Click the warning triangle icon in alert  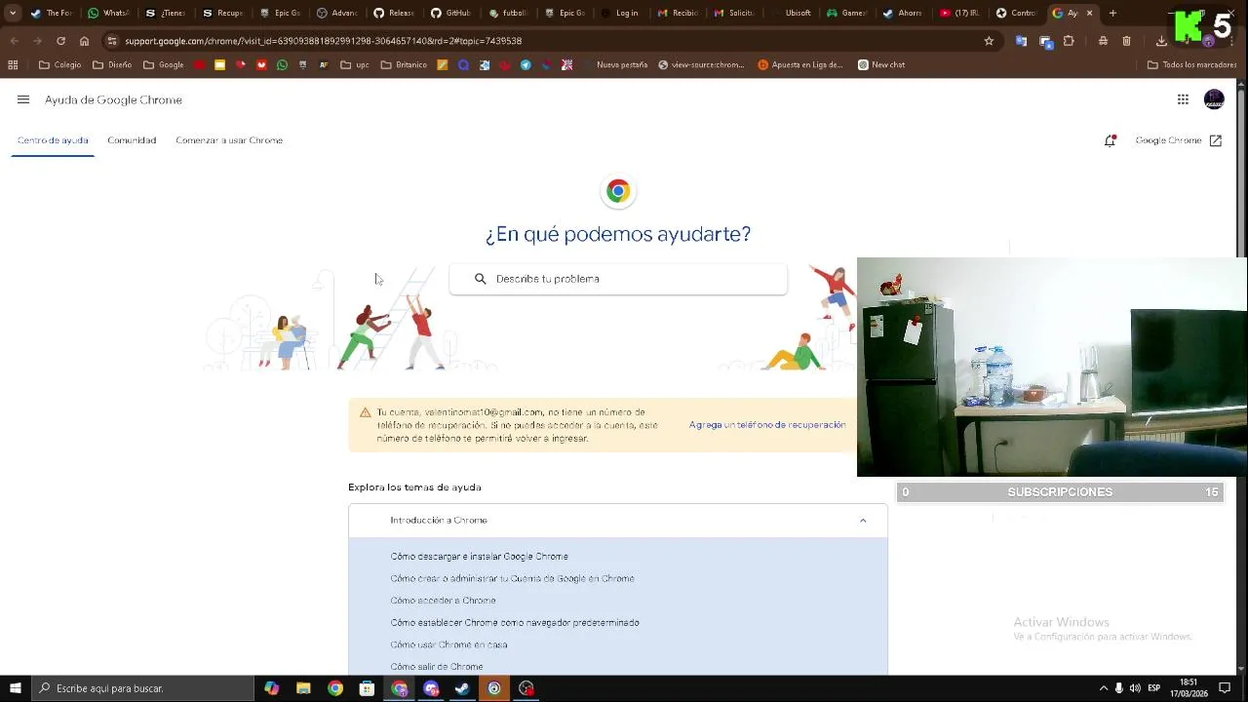pos(365,412)
